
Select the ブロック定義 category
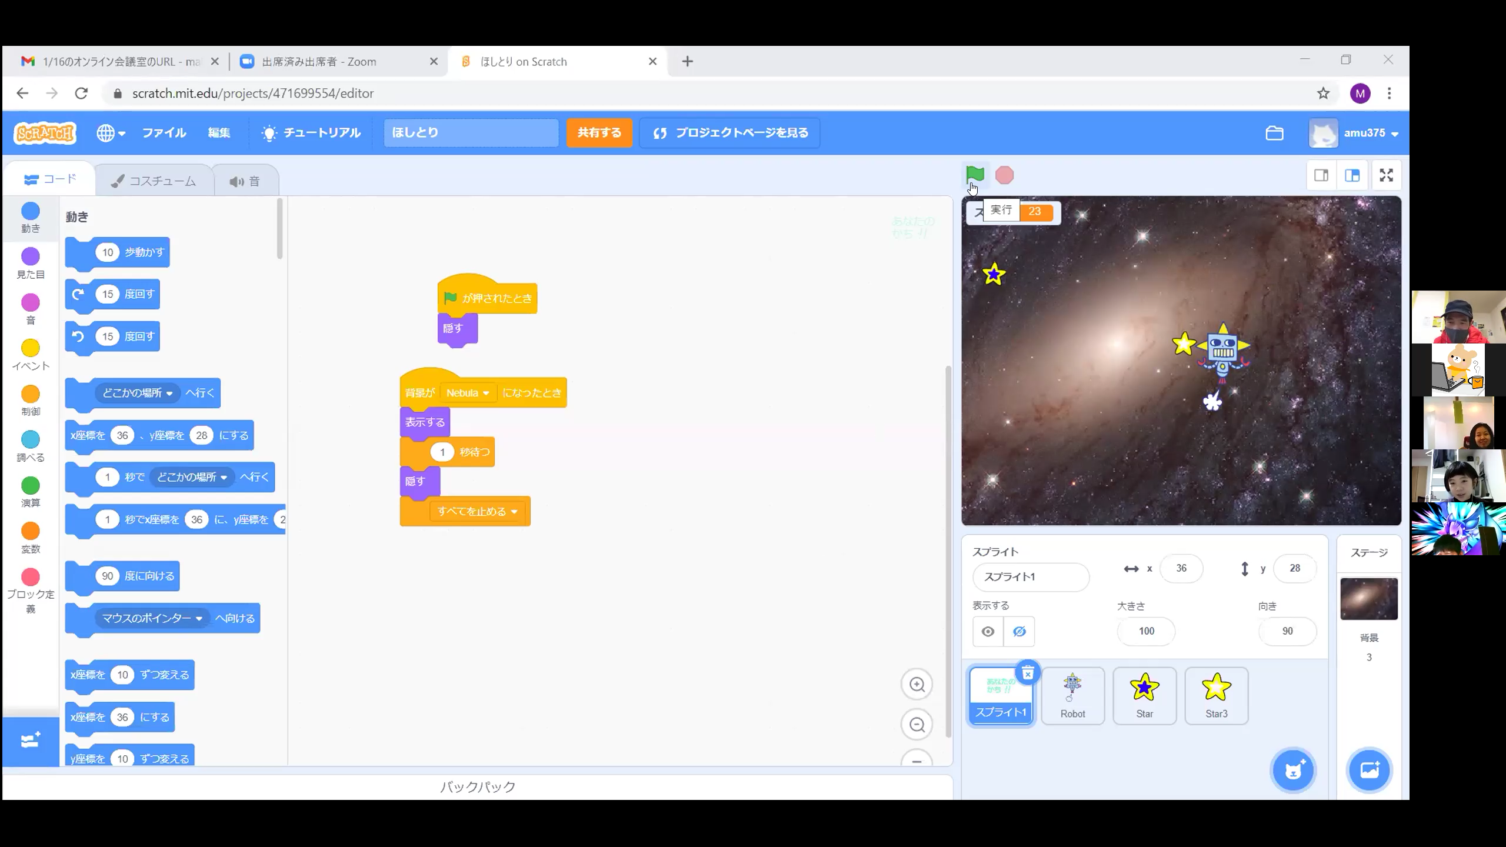[x=31, y=591]
